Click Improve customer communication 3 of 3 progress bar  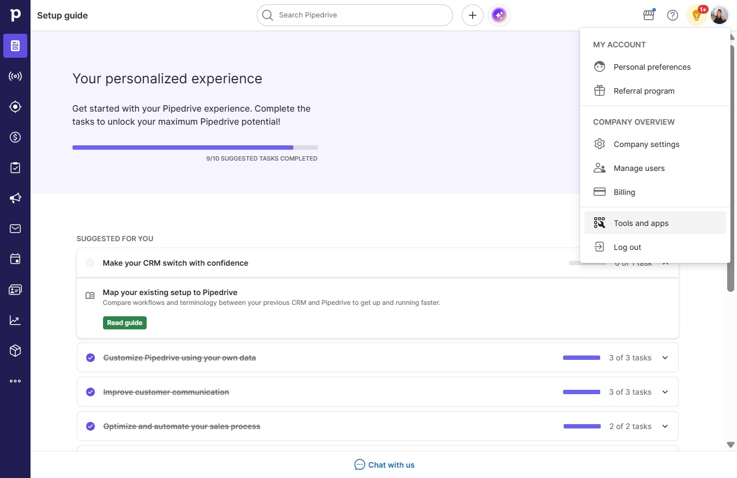coord(582,392)
